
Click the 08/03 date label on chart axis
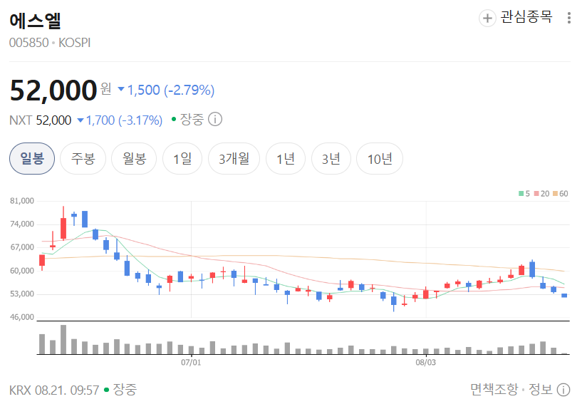click(425, 362)
